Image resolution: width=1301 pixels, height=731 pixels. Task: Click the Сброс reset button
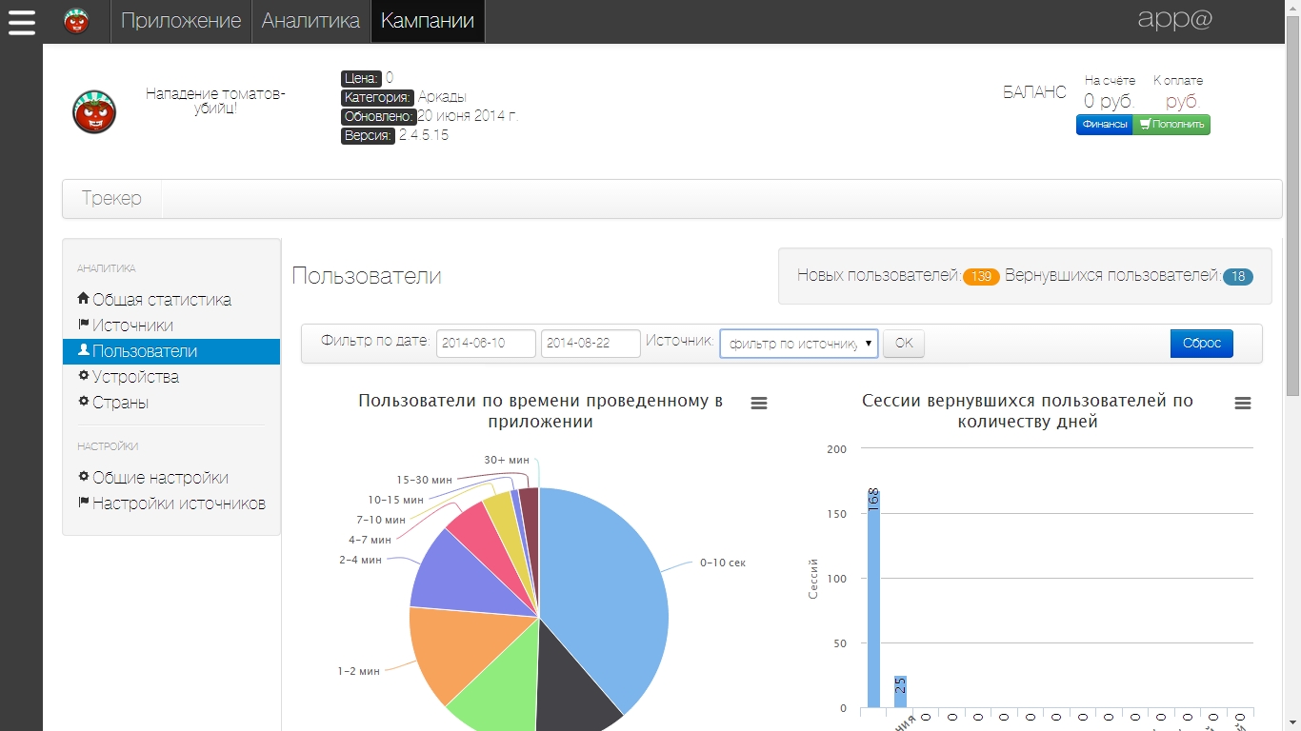pyautogui.click(x=1201, y=344)
